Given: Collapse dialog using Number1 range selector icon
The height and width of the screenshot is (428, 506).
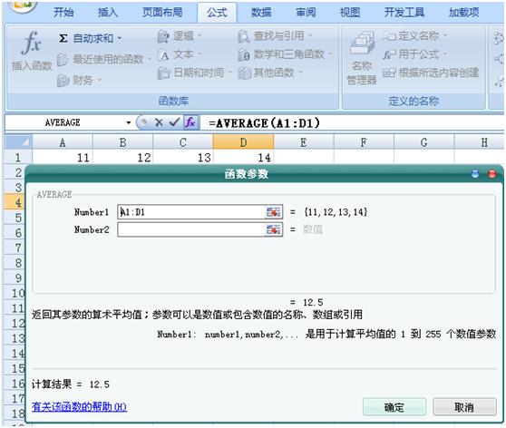Looking at the screenshot, I should coord(273,212).
